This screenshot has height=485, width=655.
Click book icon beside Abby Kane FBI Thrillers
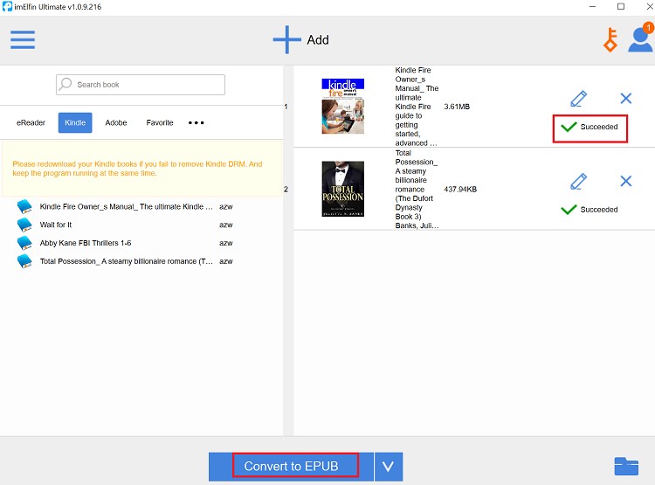[24, 243]
